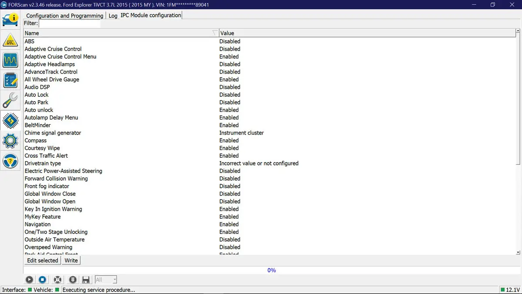
Task: Select the Adaptive Cruise Control Menu row
Action: [x=269, y=57]
